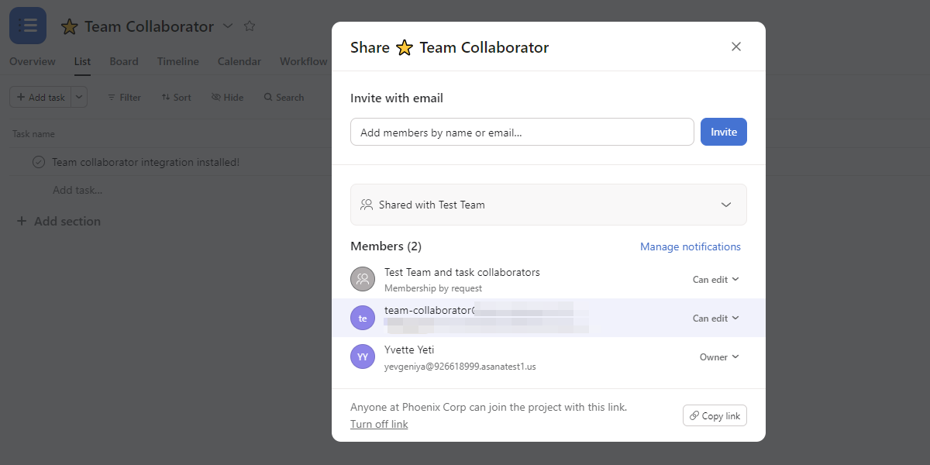Open Manage notifications link
Viewport: 930px width, 465px height.
coord(691,246)
